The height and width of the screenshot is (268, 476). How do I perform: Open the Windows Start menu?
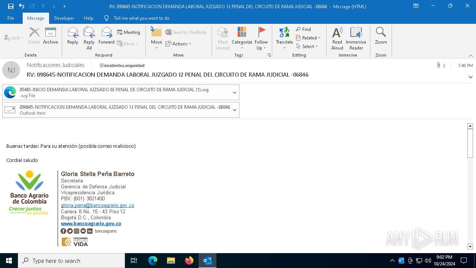pyautogui.click(x=9, y=261)
